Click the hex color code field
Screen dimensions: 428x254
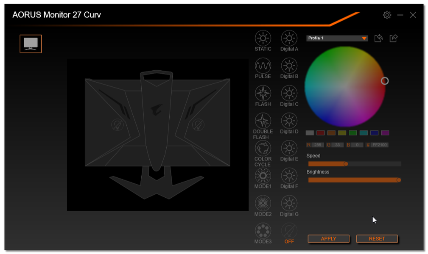click(x=380, y=145)
